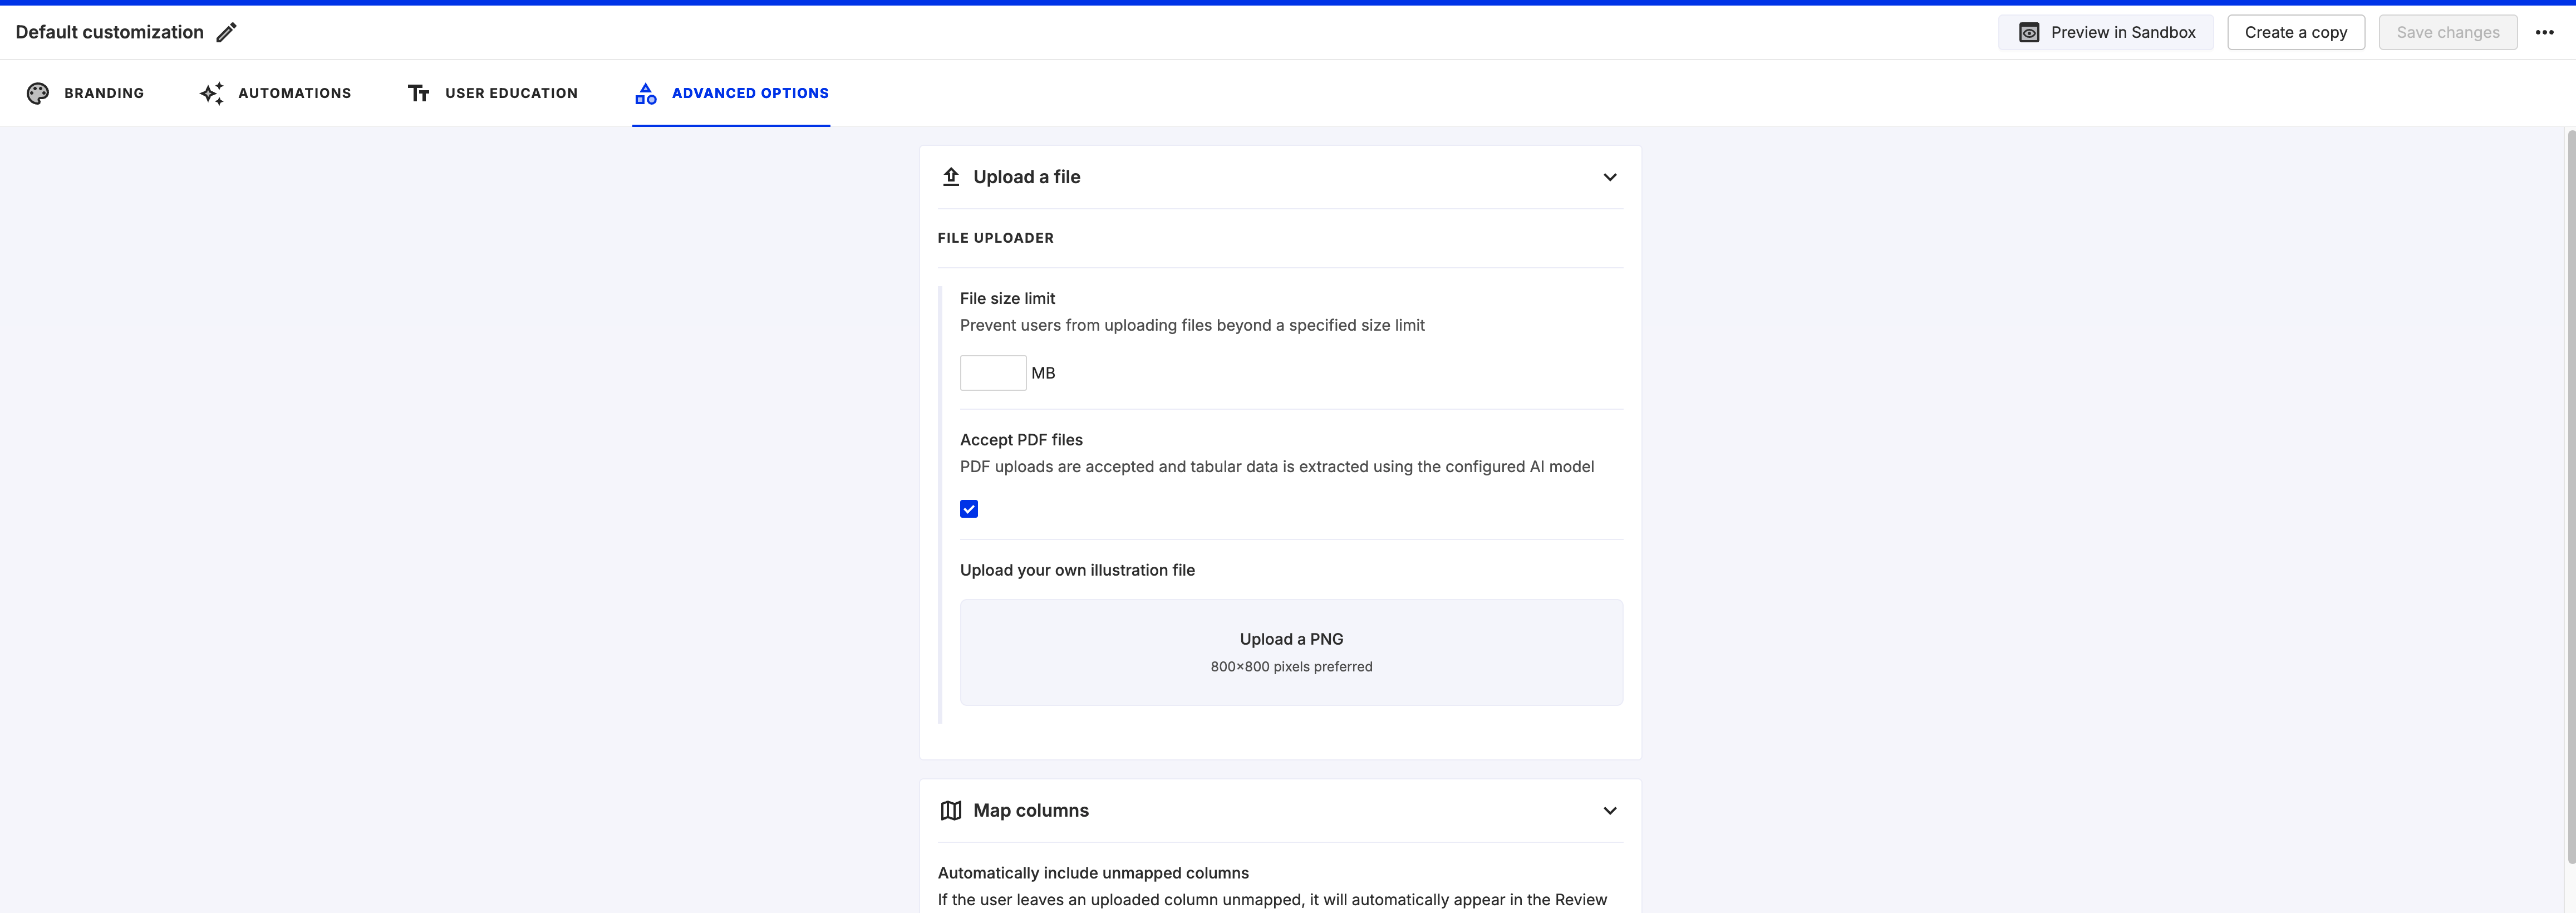Click Preview in Sandbox button
Image resolution: width=2576 pixels, height=913 pixels.
[x=2106, y=33]
